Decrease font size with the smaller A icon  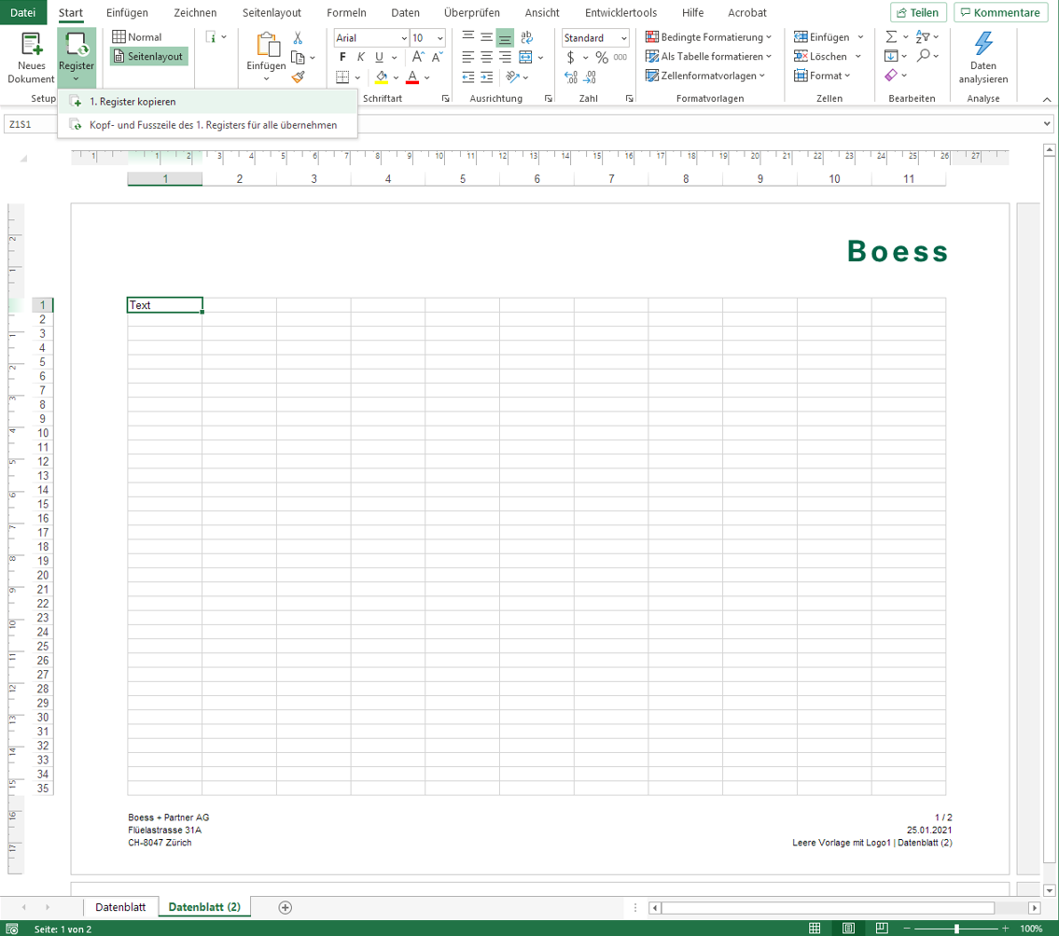[437, 58]
